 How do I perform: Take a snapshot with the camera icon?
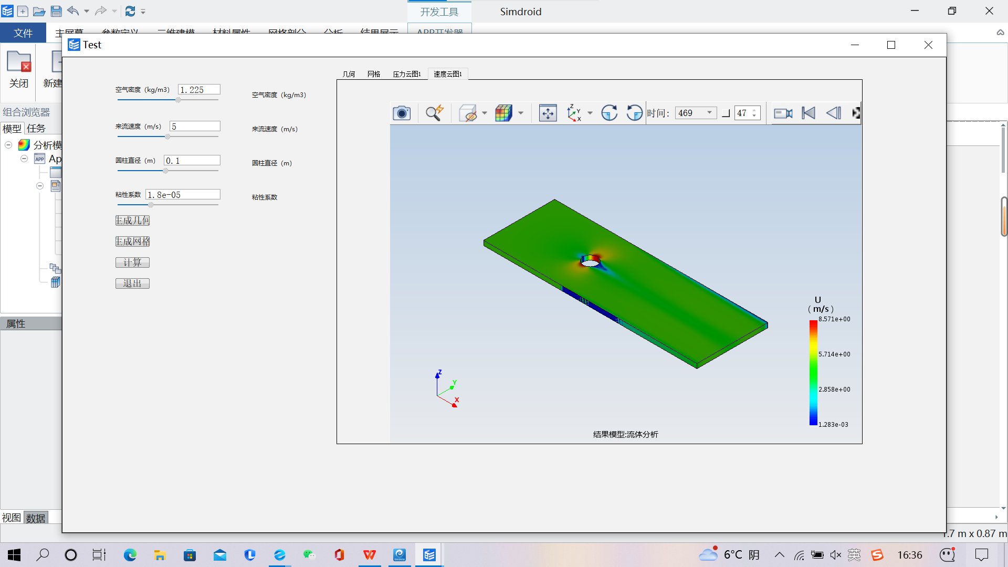pos(402,113)
